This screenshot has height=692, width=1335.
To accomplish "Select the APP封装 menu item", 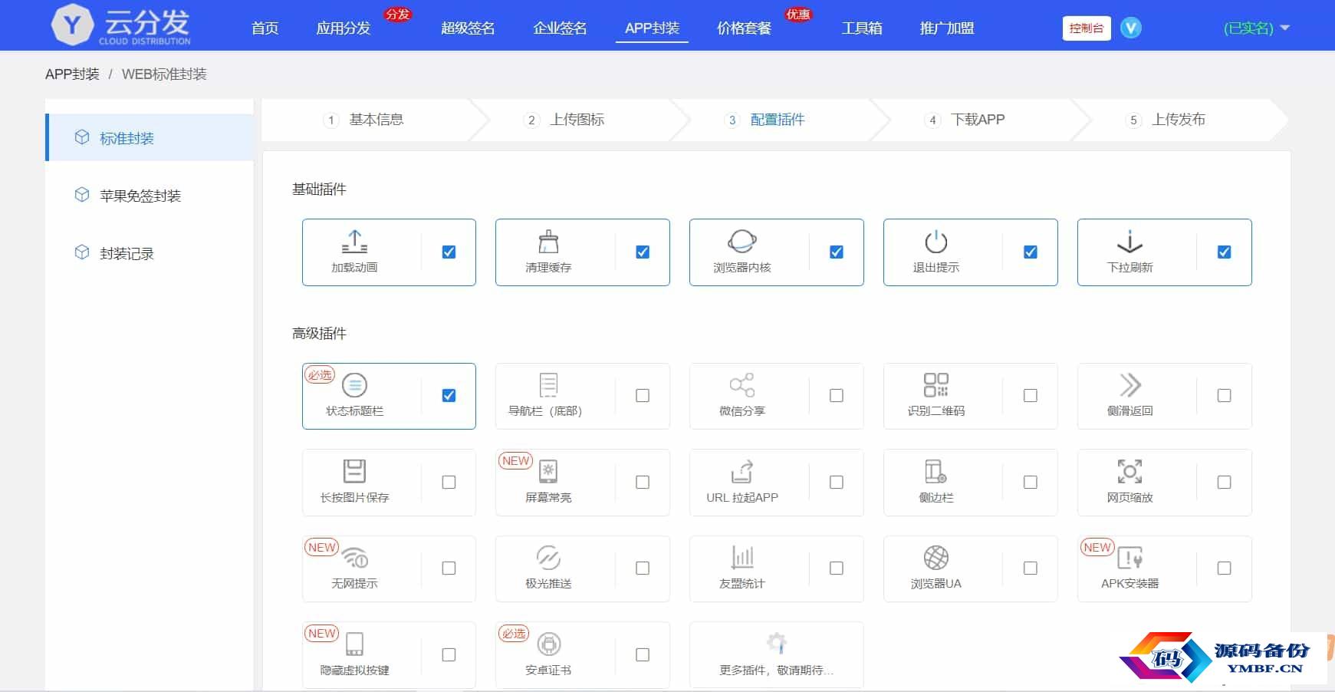I will 652,28.
